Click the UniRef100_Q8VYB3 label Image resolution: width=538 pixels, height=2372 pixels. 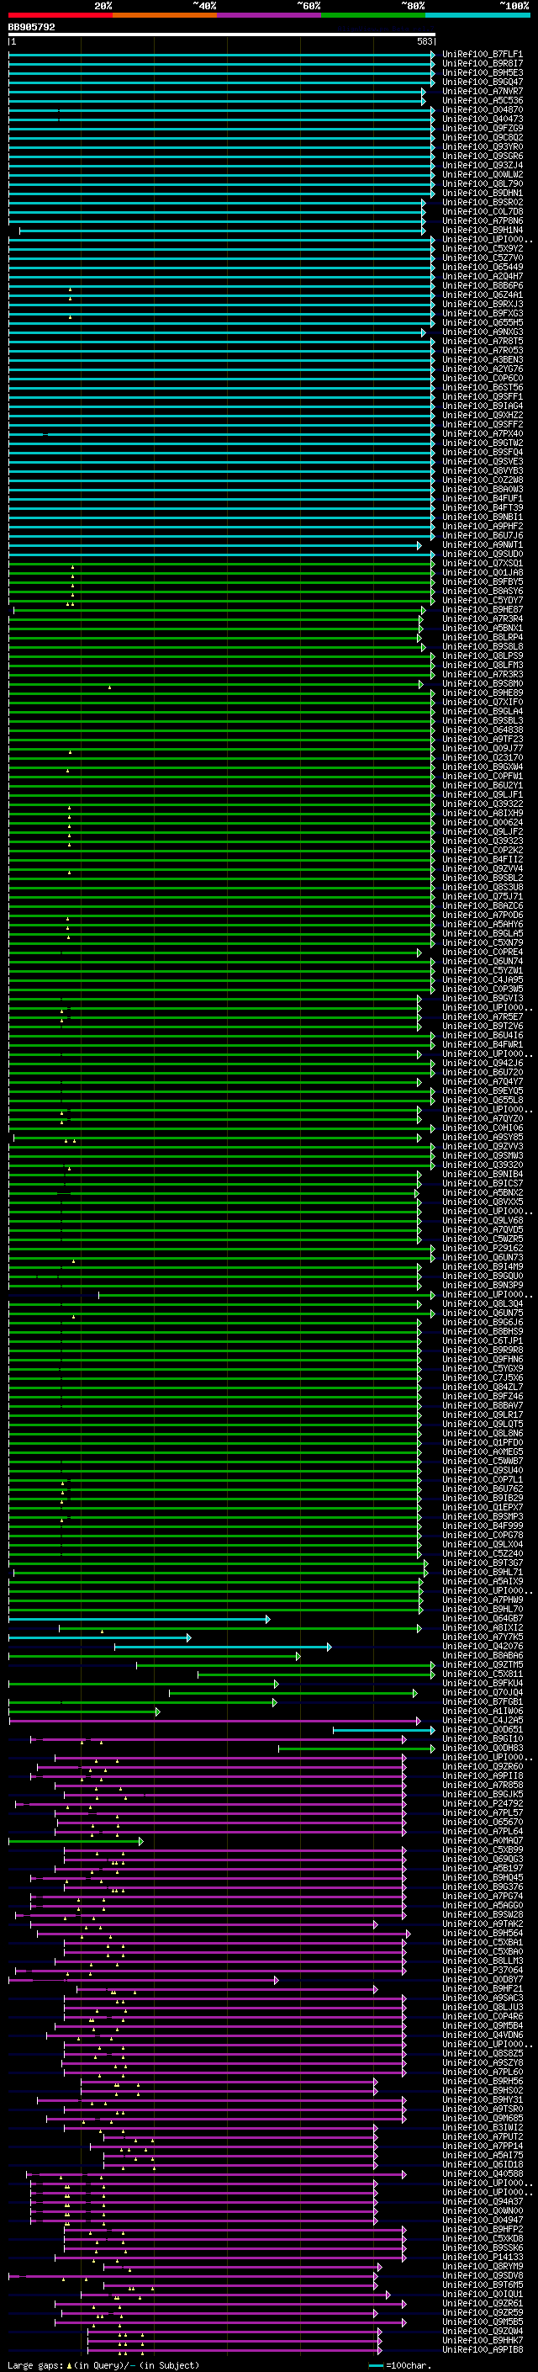tap(482, 470)
